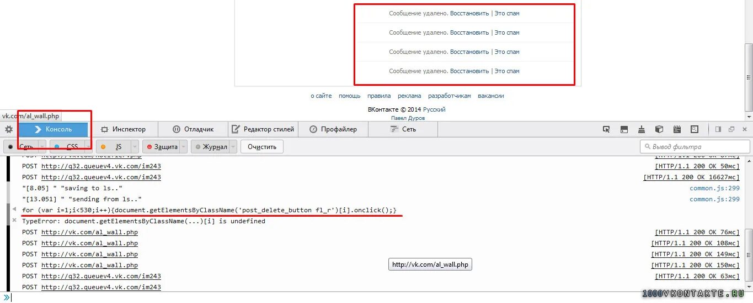This screenshot has height=303, width=753.
Task: Expand the Защита filter dropdown arrow
Action: 183,147
